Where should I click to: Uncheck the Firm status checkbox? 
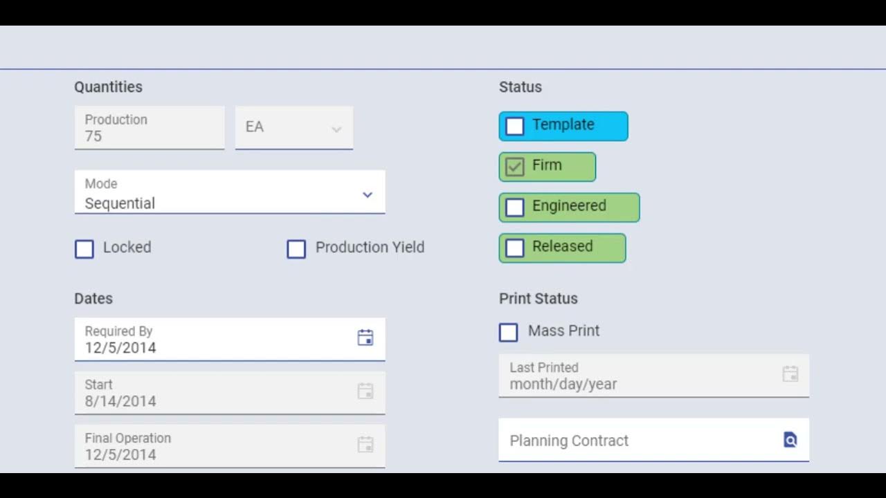point(515,167)
